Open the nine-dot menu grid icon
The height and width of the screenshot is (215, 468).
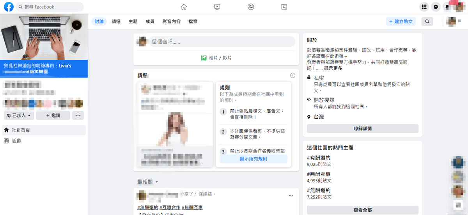click(x=424, y=7)
